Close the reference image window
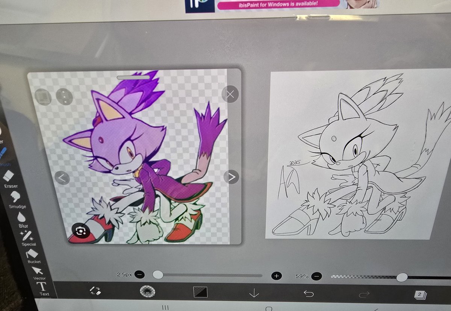The height and width of the screenshot is (311, 451). coord(230,94)
